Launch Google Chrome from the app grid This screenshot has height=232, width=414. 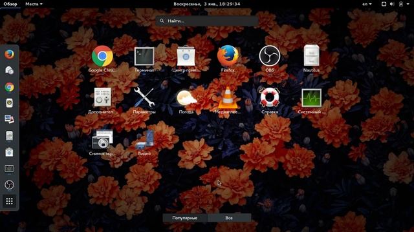(102, 56)
